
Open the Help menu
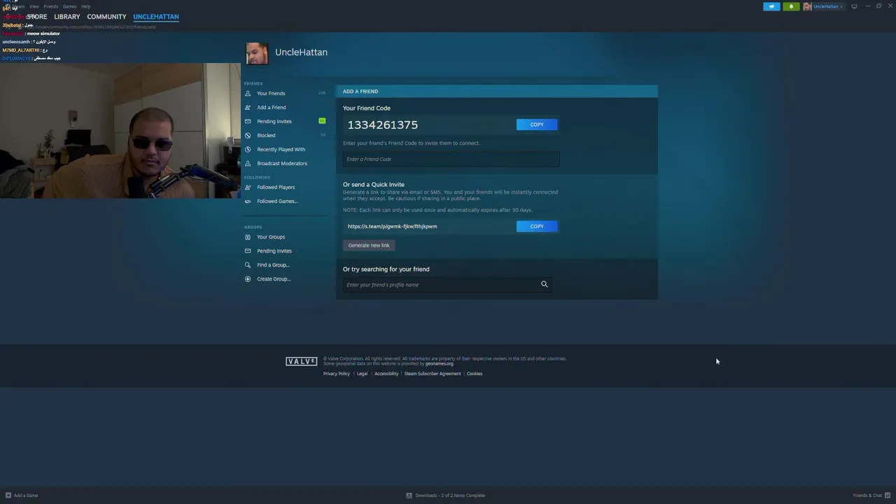pyautogui.click(x=85, y=6)
